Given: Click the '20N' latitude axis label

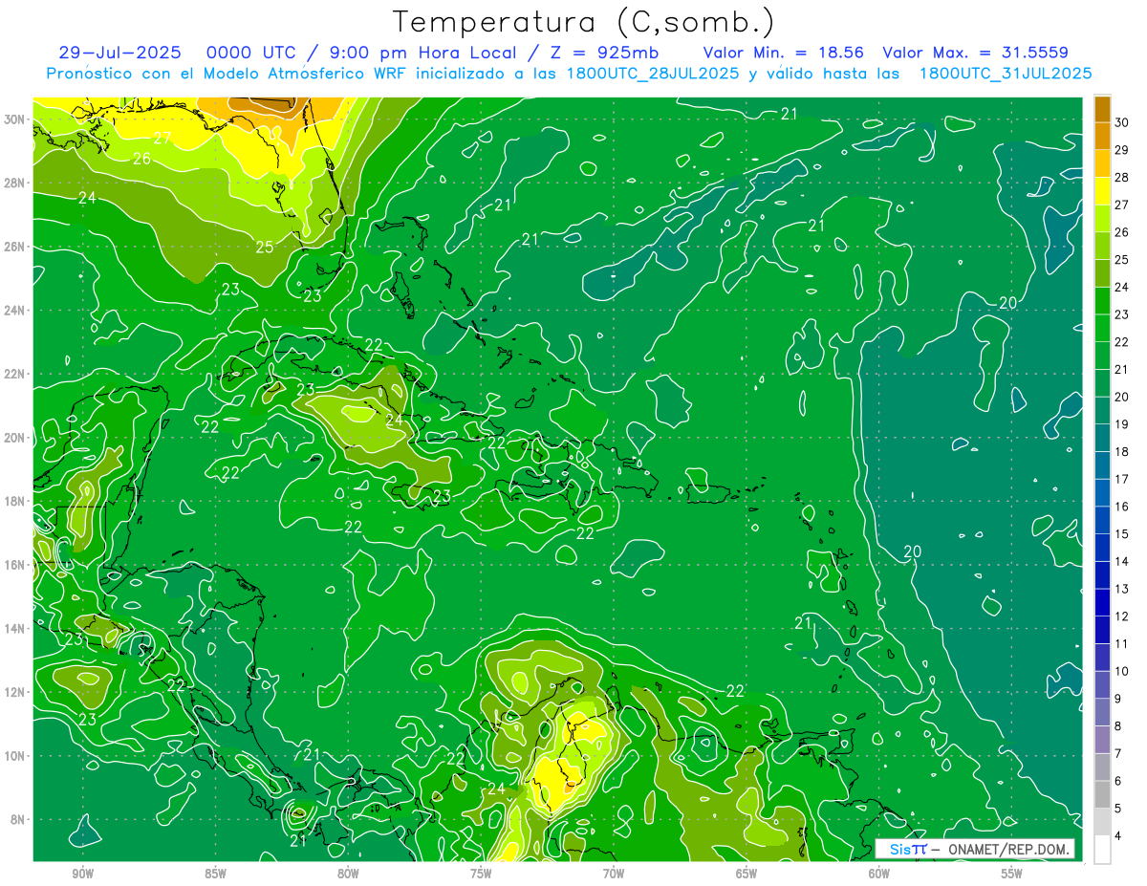Looking at the screenshot, I should pyautogui.click(x=14, y=438).
